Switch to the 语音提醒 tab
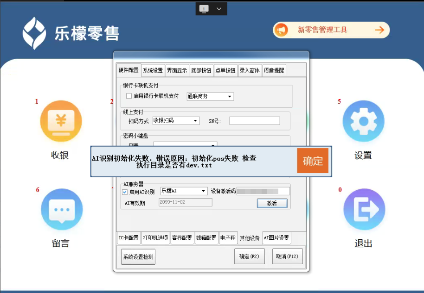 pos(274,70)
